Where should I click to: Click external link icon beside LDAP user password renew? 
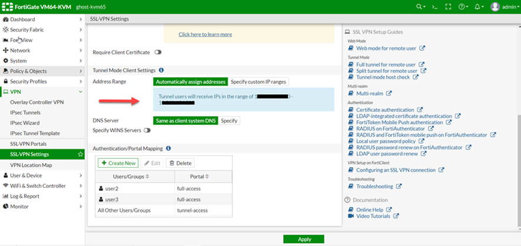424,154
